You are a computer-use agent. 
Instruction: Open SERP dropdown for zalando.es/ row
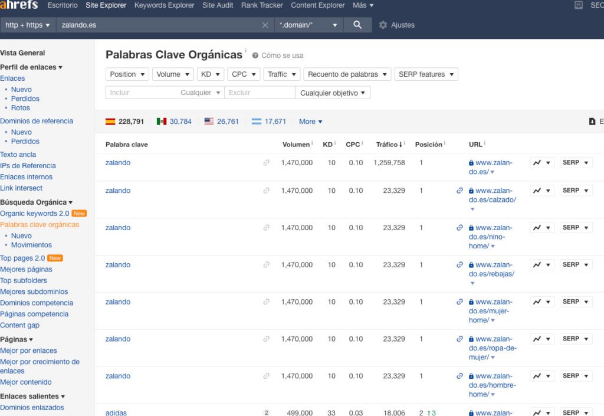pyautogui.click(x=576, y=162)
